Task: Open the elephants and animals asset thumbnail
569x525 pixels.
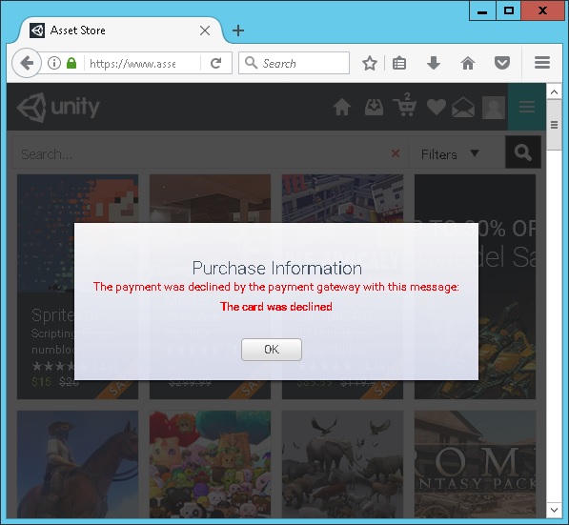Action: click(342, 464)
